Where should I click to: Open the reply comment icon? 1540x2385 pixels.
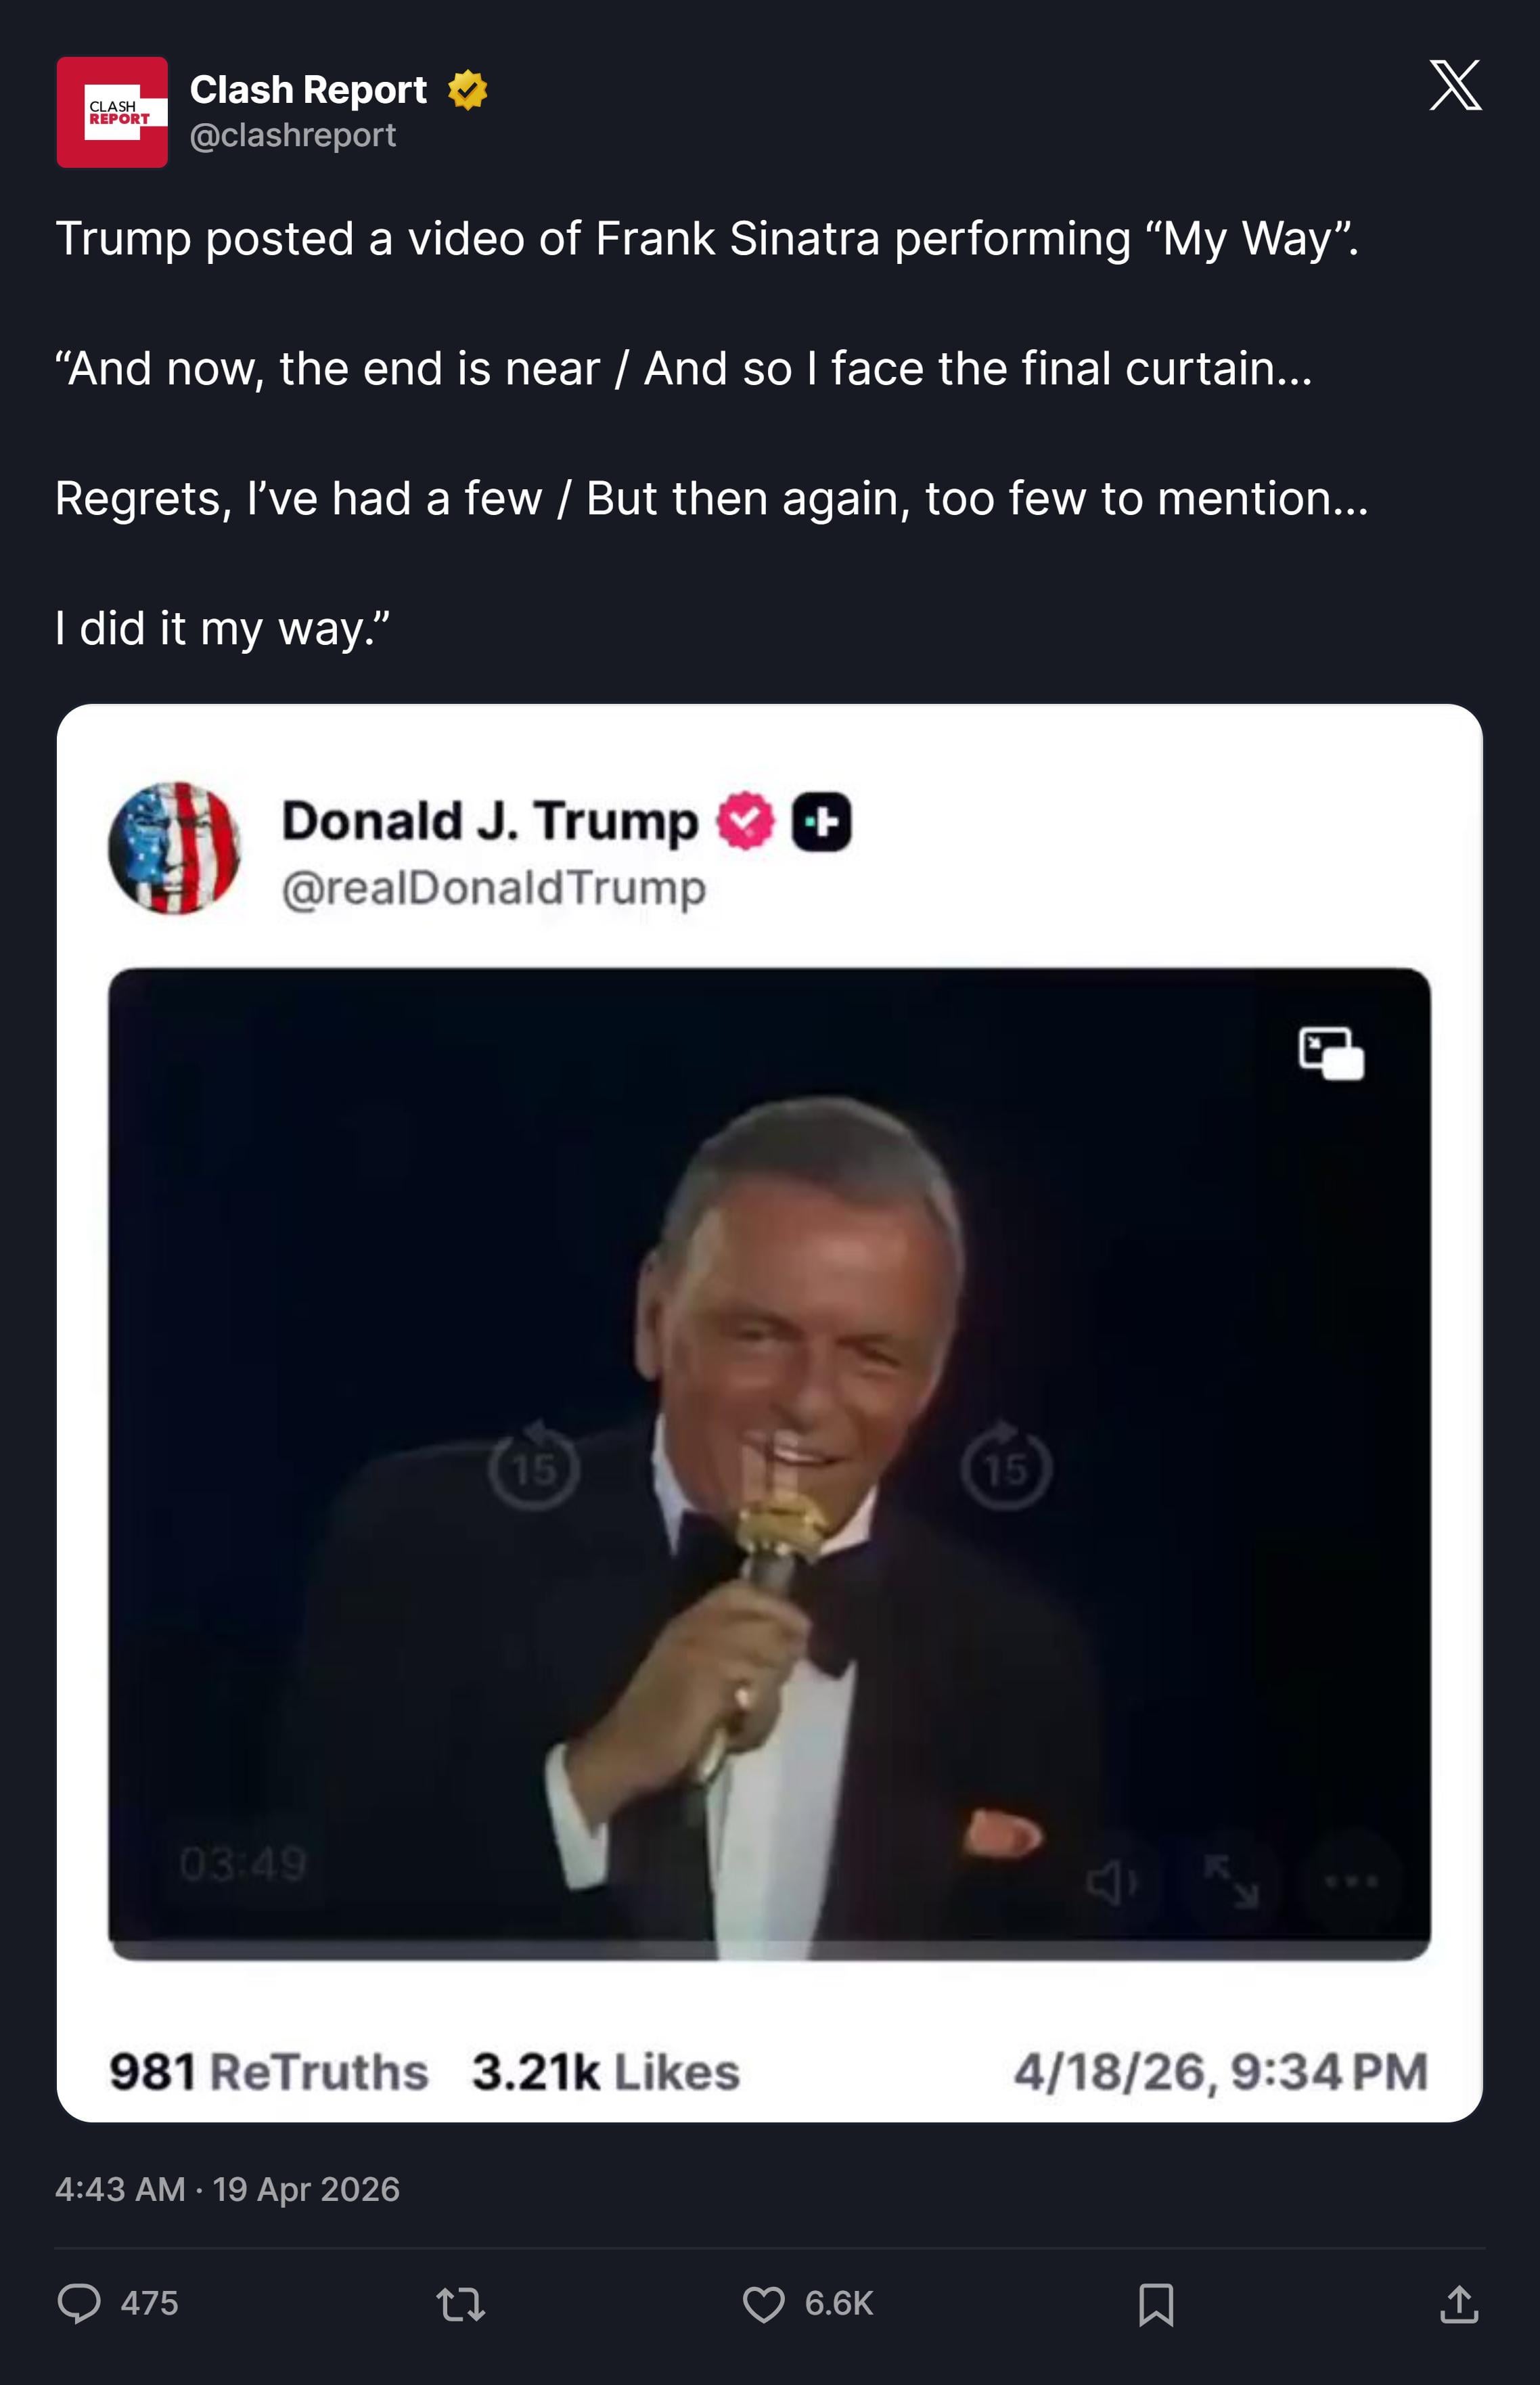coord(79,2303)
